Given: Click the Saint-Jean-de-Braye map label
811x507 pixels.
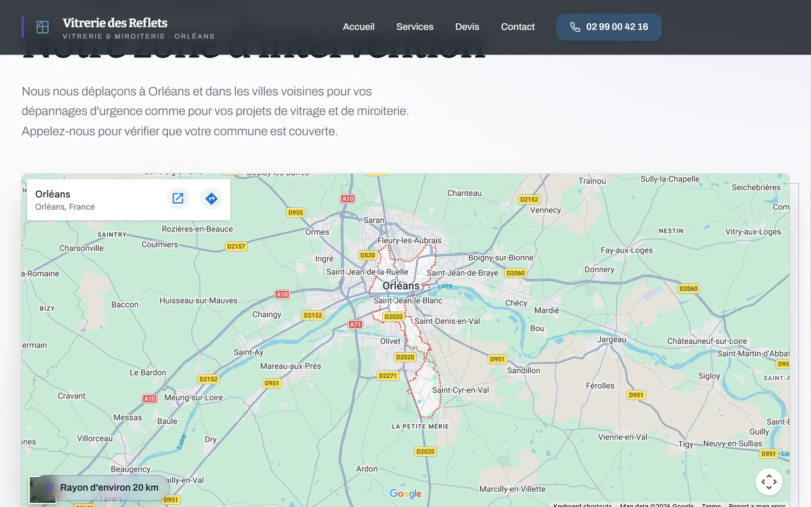Looking at the screenshot, I should pyautogui.click(x=462, y=273).
